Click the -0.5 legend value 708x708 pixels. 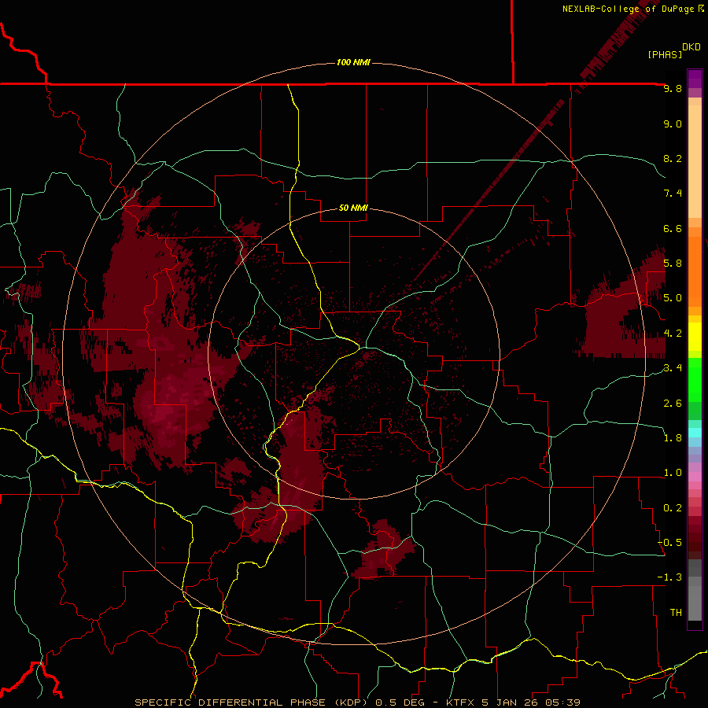(x=669, y=543)
